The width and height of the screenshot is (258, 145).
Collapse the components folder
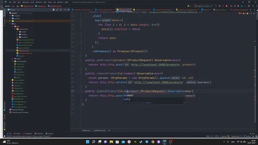[15, 29]
